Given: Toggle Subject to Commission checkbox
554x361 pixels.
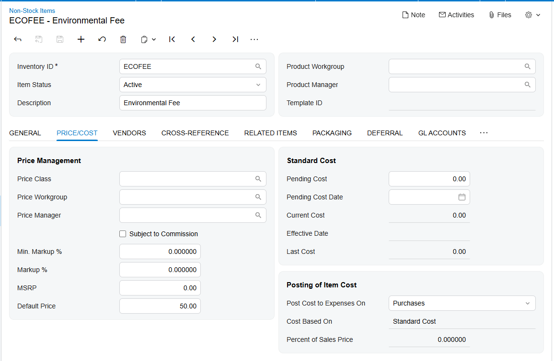Looking at the screenshot, I should 123,234.
